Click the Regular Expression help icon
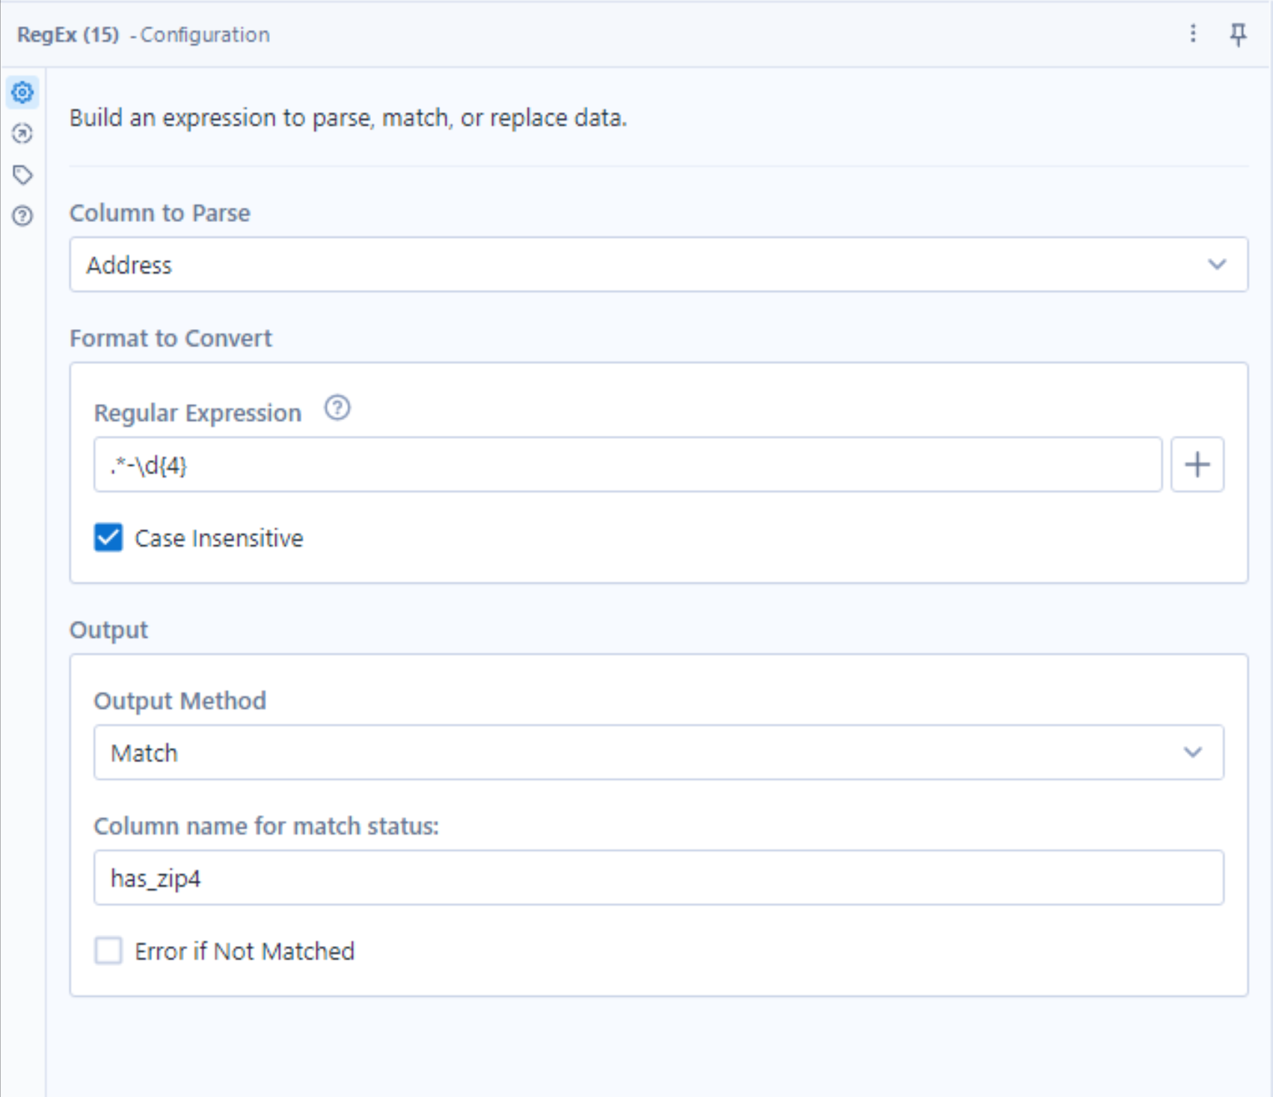 point(337,408)
